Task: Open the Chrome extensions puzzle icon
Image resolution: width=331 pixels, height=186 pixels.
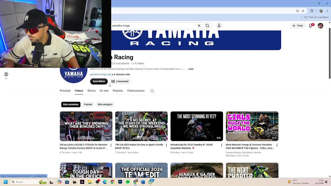Action: [312, 11]
